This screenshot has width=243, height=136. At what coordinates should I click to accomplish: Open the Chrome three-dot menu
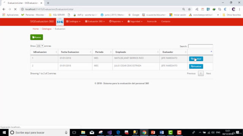point(240,9)
